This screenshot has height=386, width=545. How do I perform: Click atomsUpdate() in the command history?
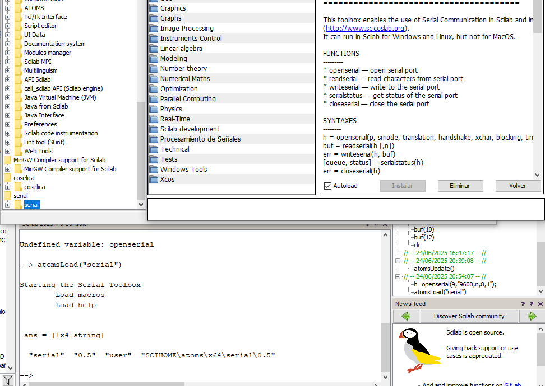pos(434,269)
